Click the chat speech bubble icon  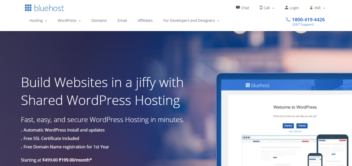[238, 8]
